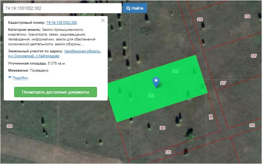Select parcel label 377 at far right
The height and width of the screenshot is (164, 262).
pyautogui.click(x=254, y=56)
